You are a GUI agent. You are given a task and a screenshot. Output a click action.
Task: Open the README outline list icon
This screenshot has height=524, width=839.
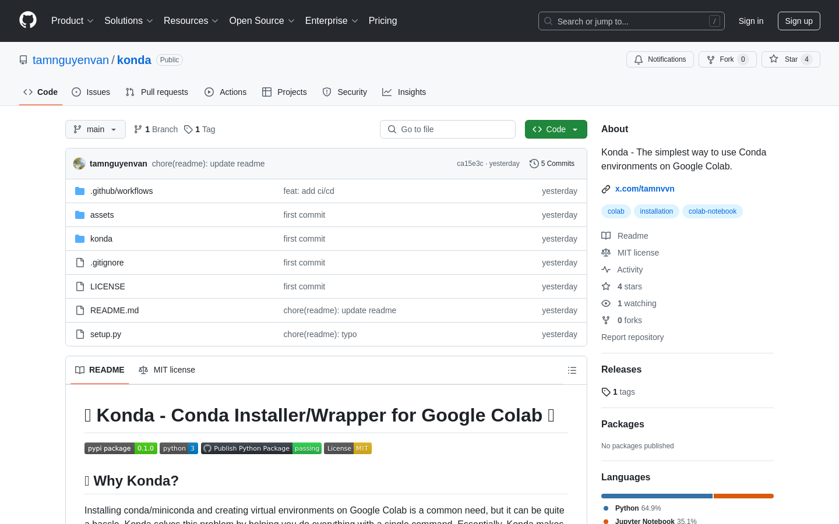coord(572,370)
